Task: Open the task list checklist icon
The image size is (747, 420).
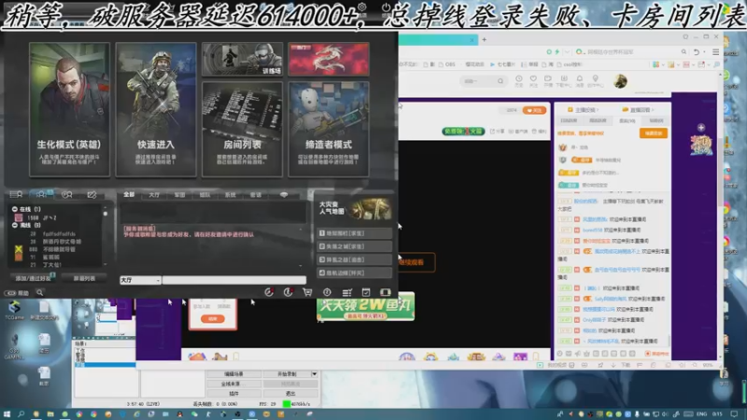Action: tap(346, 292)
